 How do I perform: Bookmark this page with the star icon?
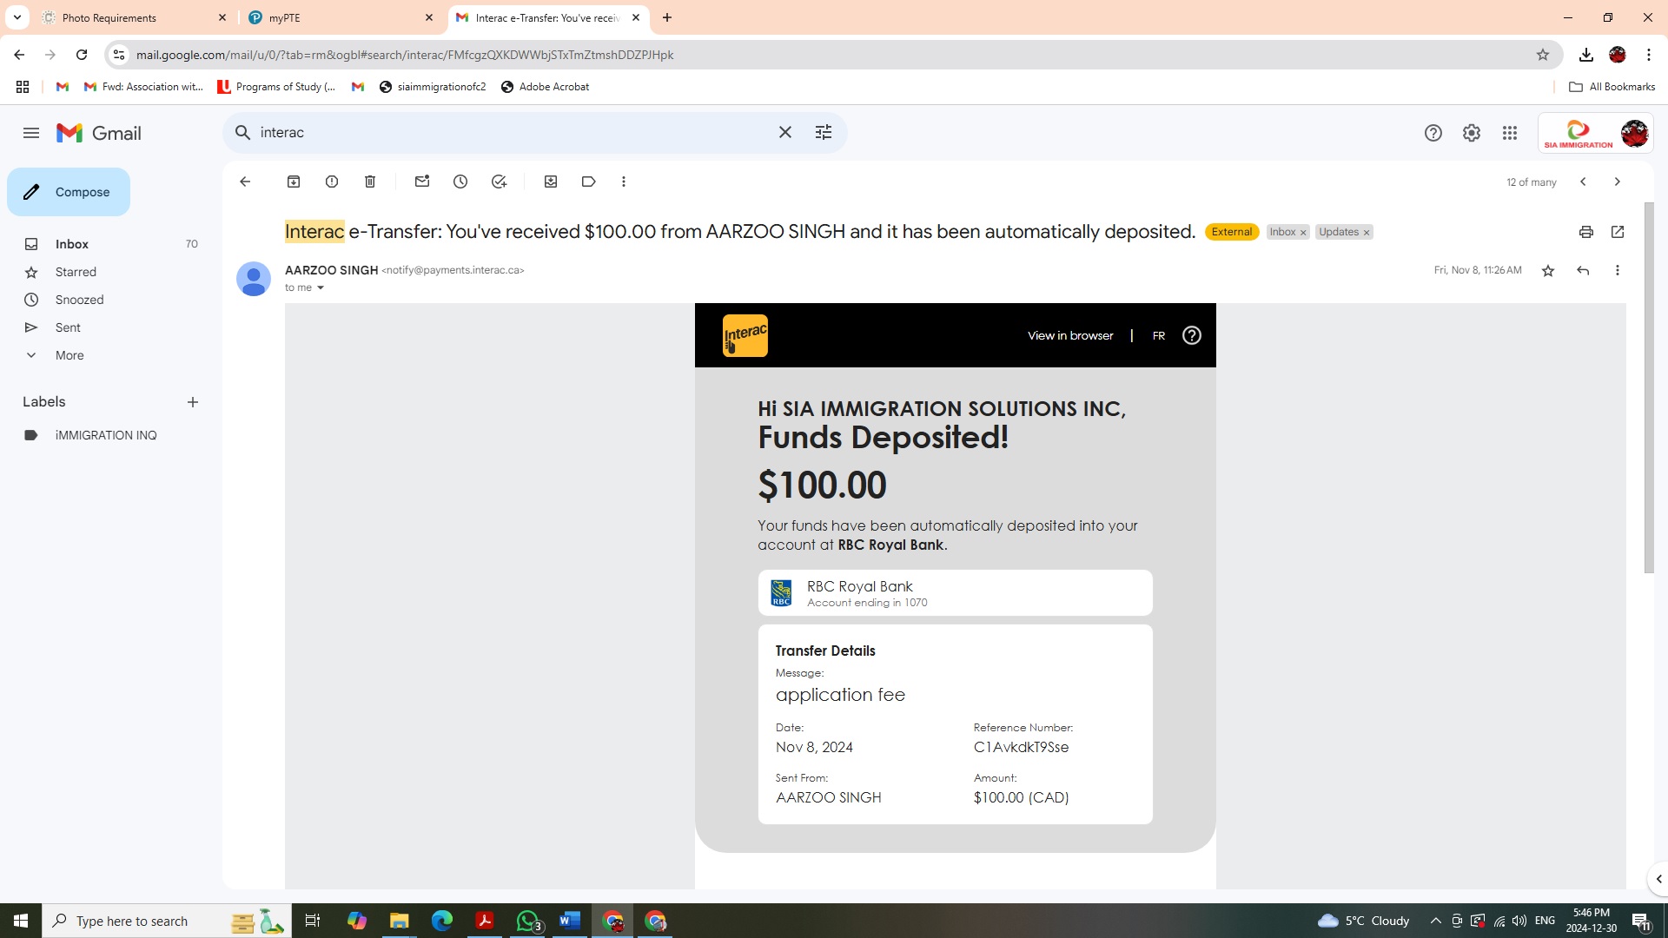pyautogui.click(x=1543, y=55)
